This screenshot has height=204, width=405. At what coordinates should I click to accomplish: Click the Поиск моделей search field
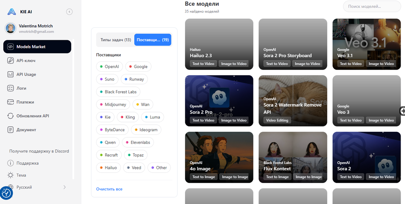(372, 6)
